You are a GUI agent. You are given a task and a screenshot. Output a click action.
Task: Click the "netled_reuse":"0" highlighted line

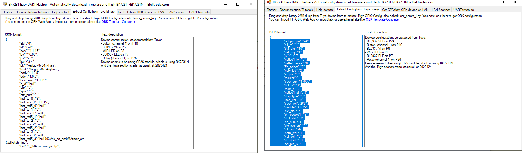297,63
